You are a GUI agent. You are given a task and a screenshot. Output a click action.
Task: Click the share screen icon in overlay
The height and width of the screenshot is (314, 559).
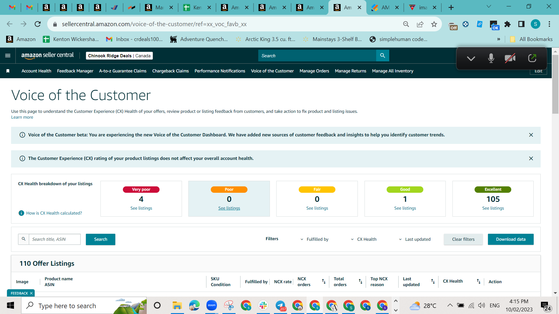coord(532,58)
